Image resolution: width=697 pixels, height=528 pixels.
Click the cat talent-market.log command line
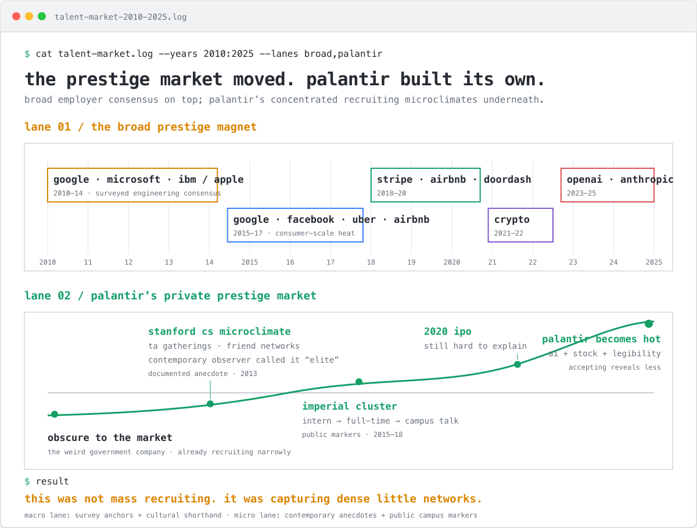(203, 54)
